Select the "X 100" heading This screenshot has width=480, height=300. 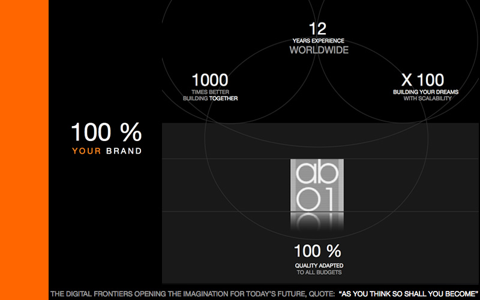point(423,80)
